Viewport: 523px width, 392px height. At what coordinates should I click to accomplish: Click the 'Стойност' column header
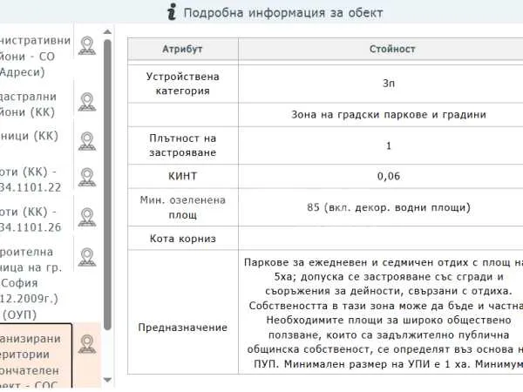point(381,49)
